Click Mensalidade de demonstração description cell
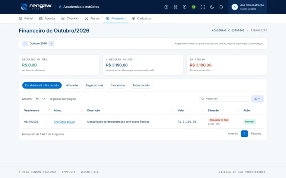286x178 pixels. tap(118, 122)
